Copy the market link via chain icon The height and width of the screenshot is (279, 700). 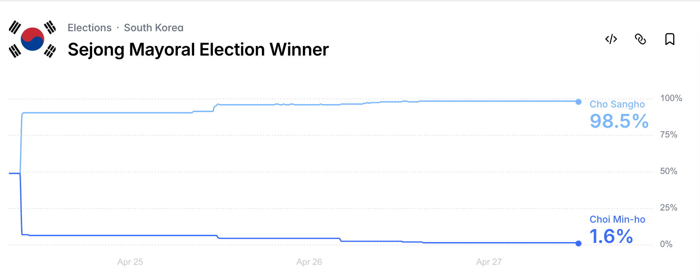pyautogui.click(x=640, y=39)
